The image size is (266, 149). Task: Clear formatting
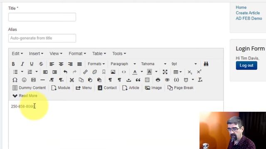[200, 80]
